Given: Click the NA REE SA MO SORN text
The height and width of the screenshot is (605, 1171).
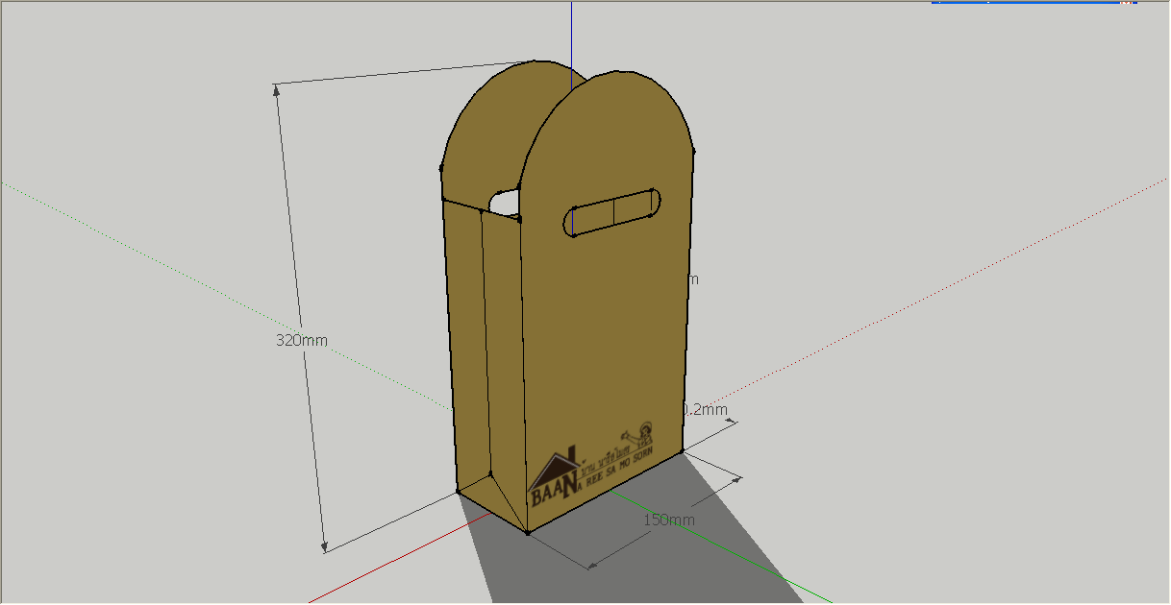Looking at the screenshot, I should [616, 471].
